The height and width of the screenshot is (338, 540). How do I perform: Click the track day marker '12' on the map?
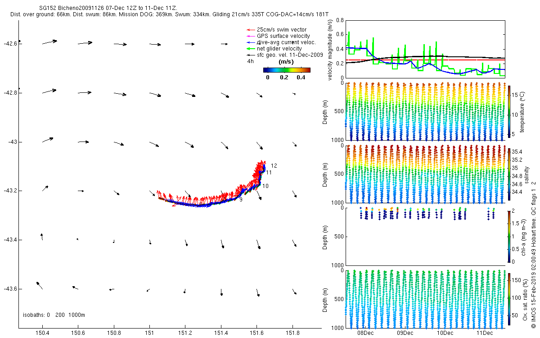pyautogui.click(x=274, y=166)
